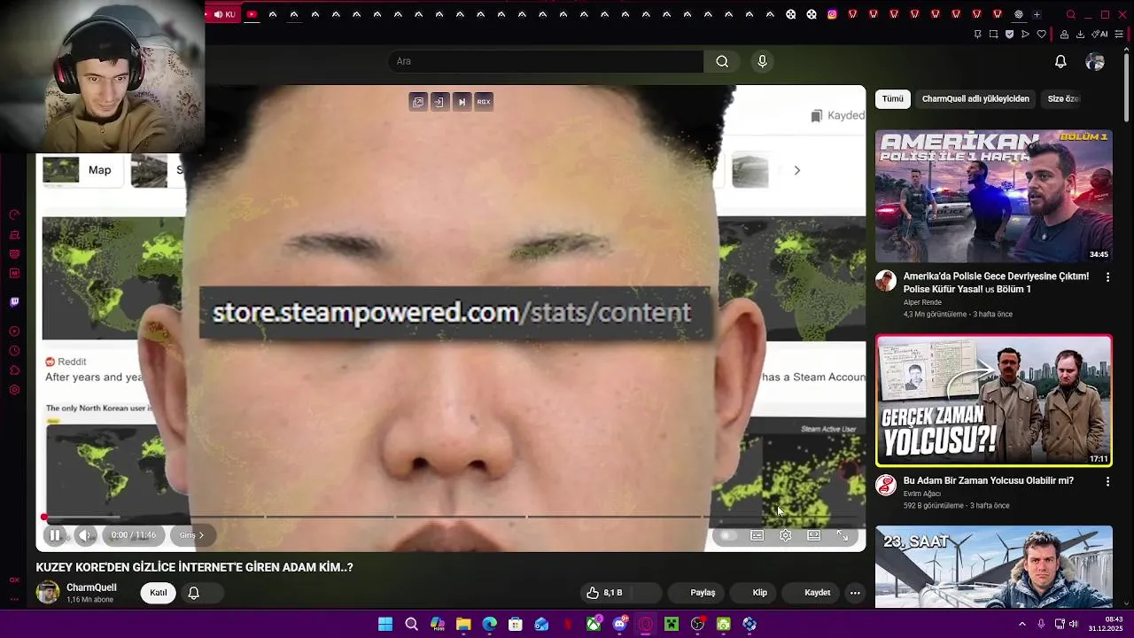
Task: Open the CharmQuell channel name link
Action: (x=91, y=587)
